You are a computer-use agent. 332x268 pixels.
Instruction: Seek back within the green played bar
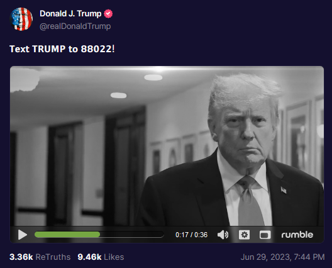(67, 235)
